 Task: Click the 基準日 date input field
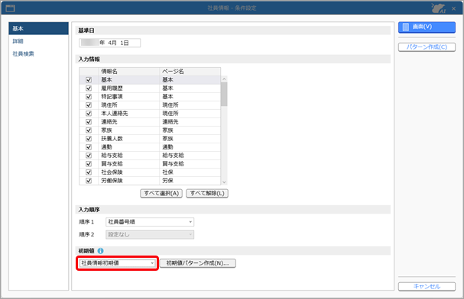coord(110,43)
